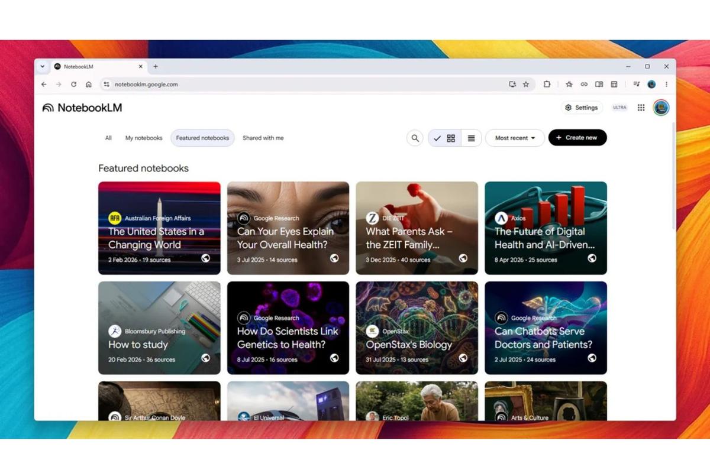Go forward in the browser
The width and height of the screenshot is (710, 473).
coord(59,85)
